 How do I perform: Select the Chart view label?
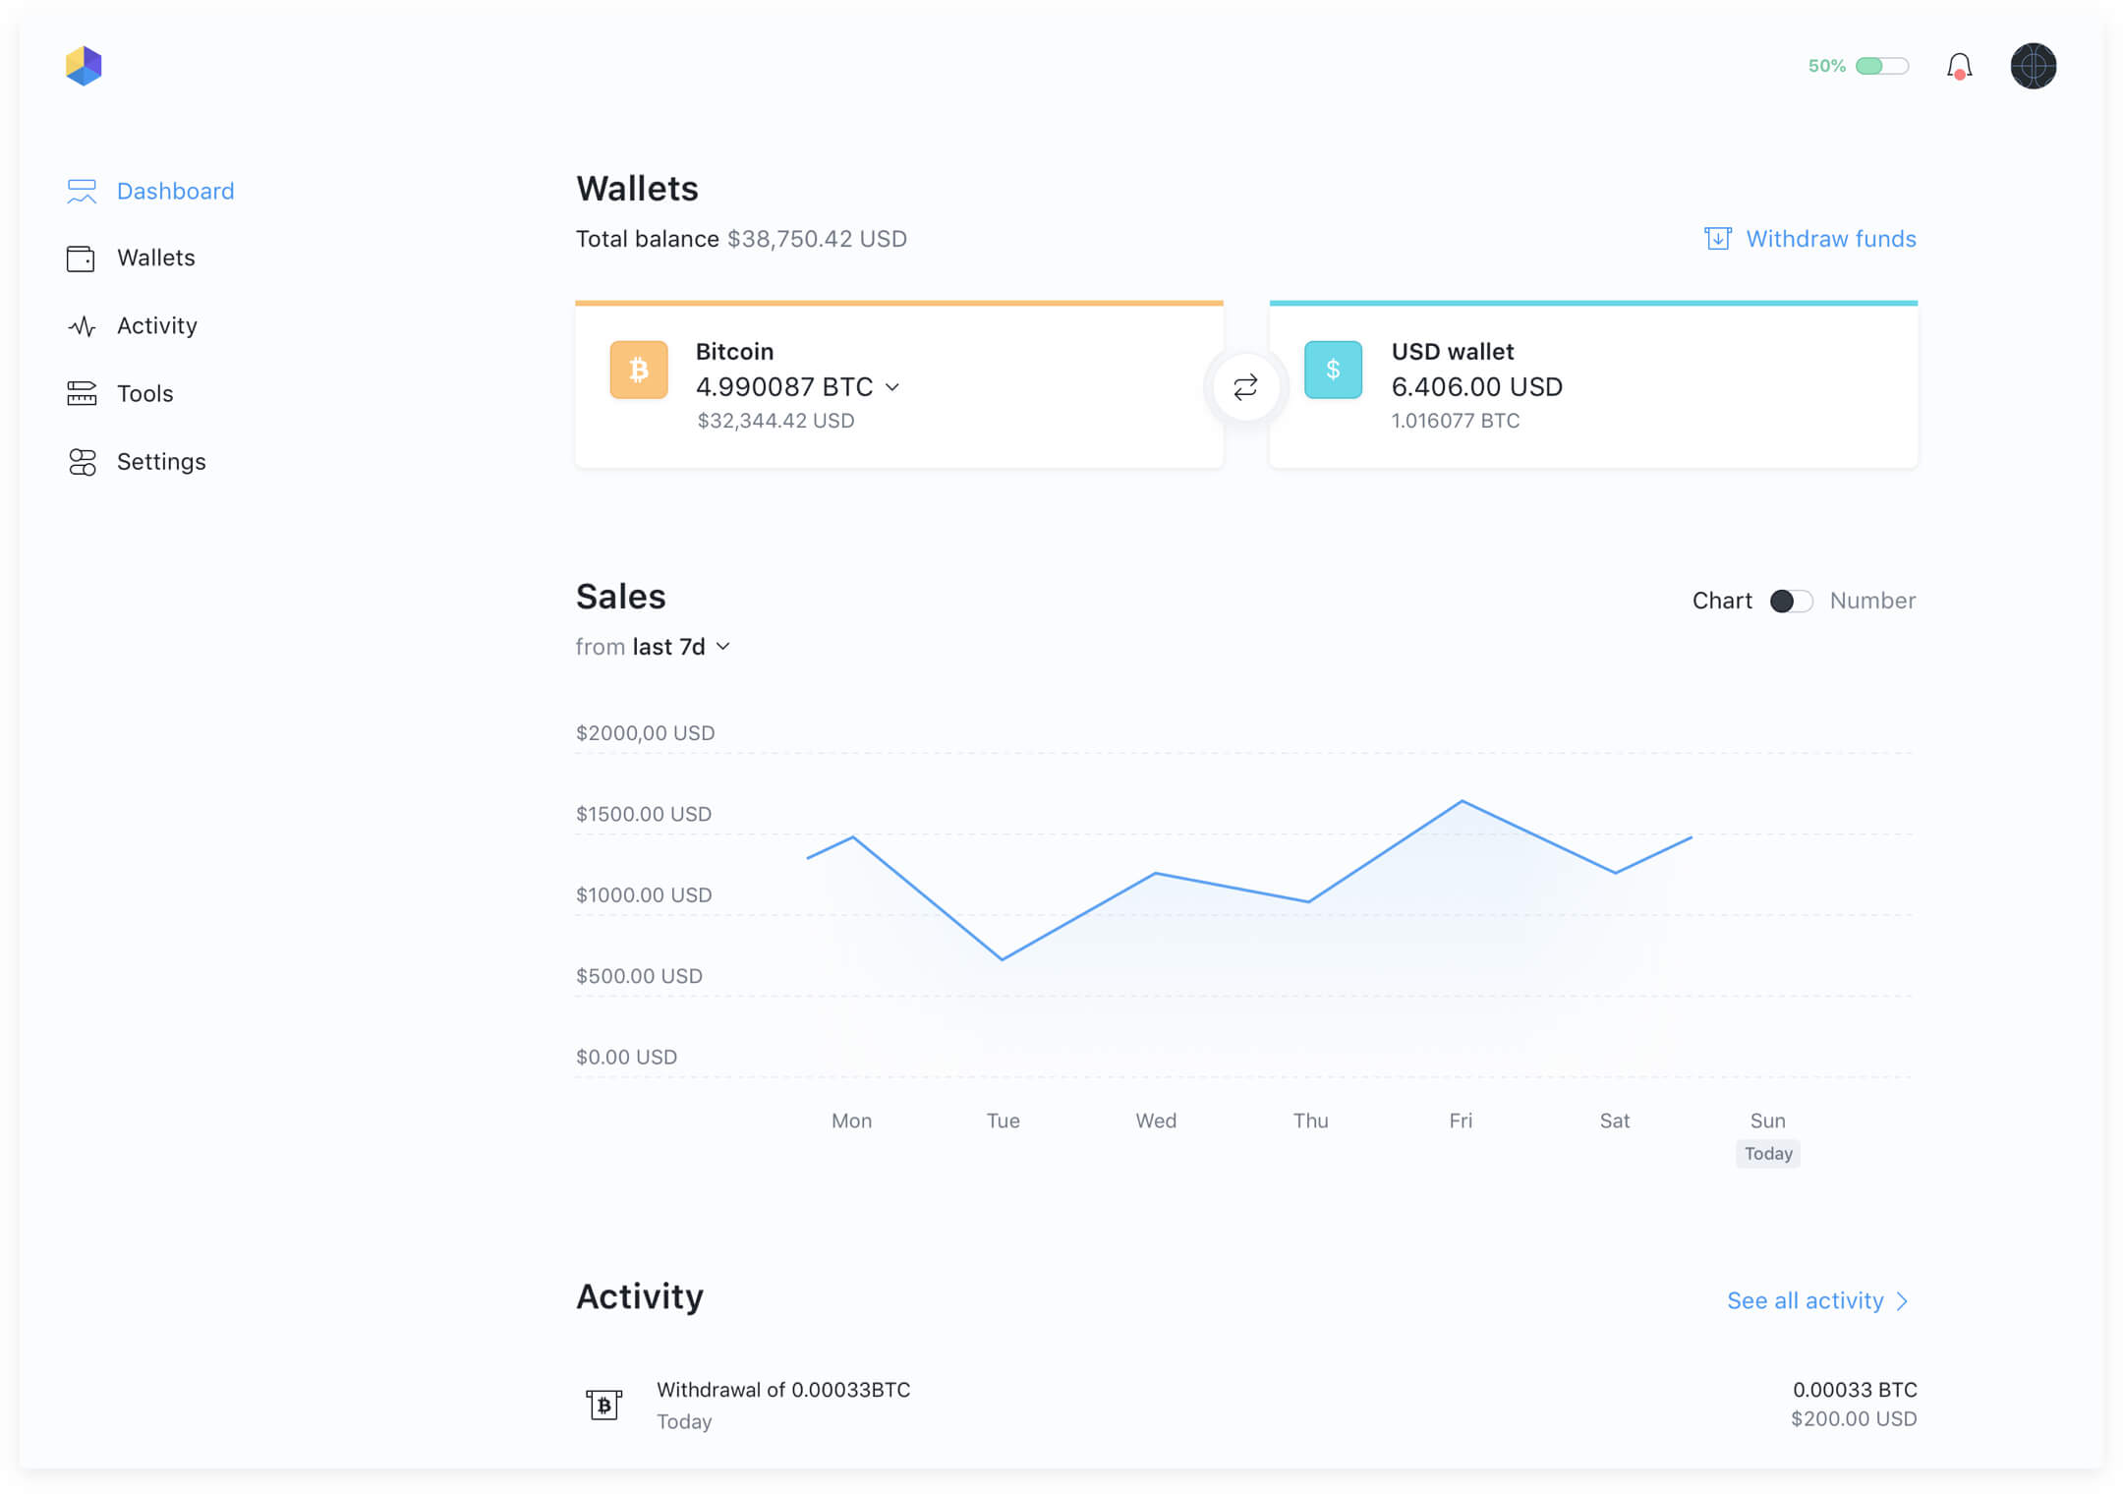pos(1722,601)
